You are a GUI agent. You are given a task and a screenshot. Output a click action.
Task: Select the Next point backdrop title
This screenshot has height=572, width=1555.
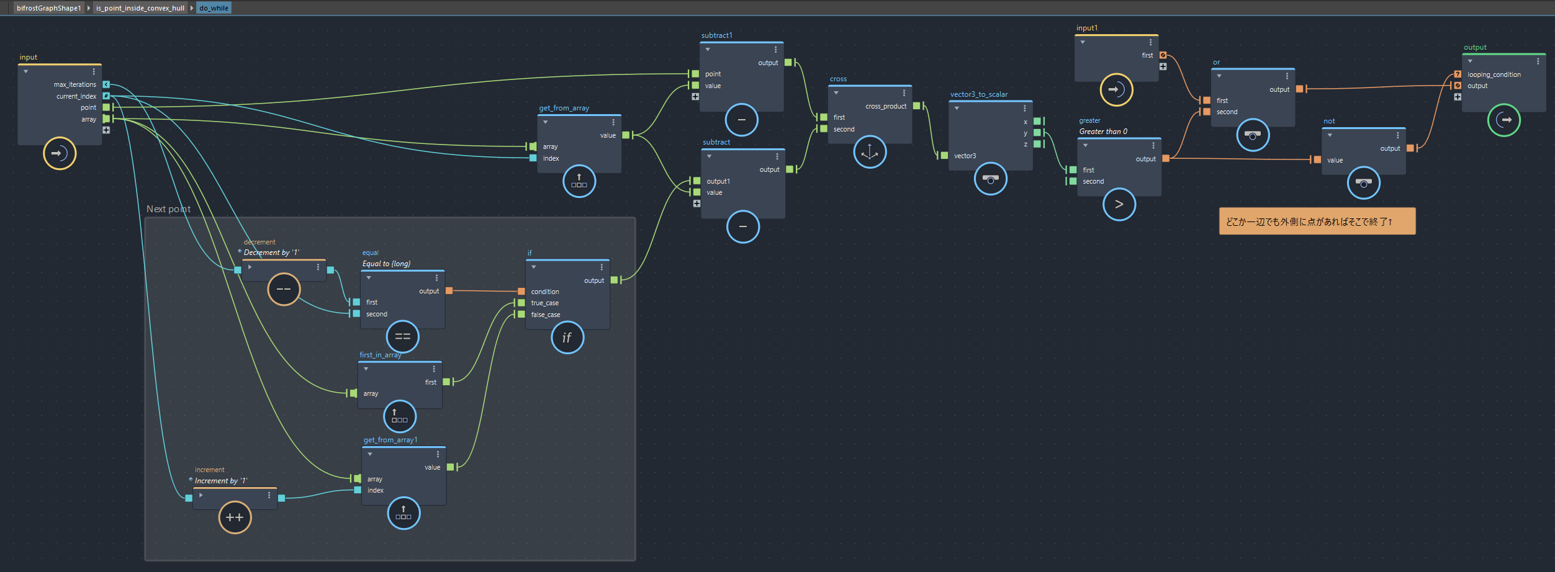pos(168,209)
